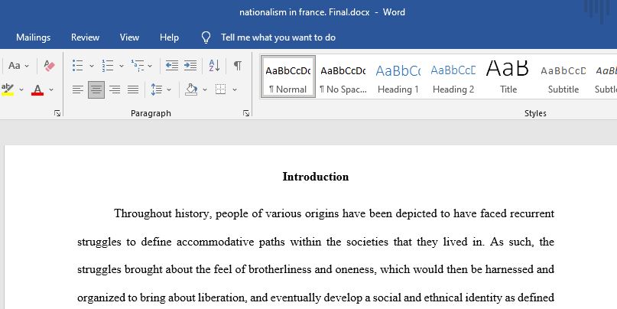Open the View tab

pyautogui.click(x=129, y=37)
